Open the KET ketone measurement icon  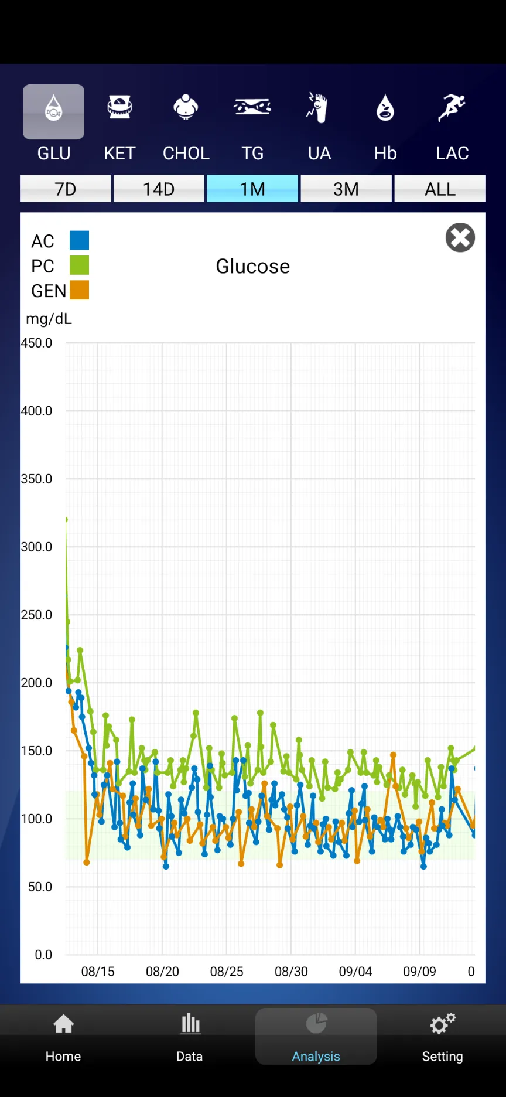tap(119, 108)
